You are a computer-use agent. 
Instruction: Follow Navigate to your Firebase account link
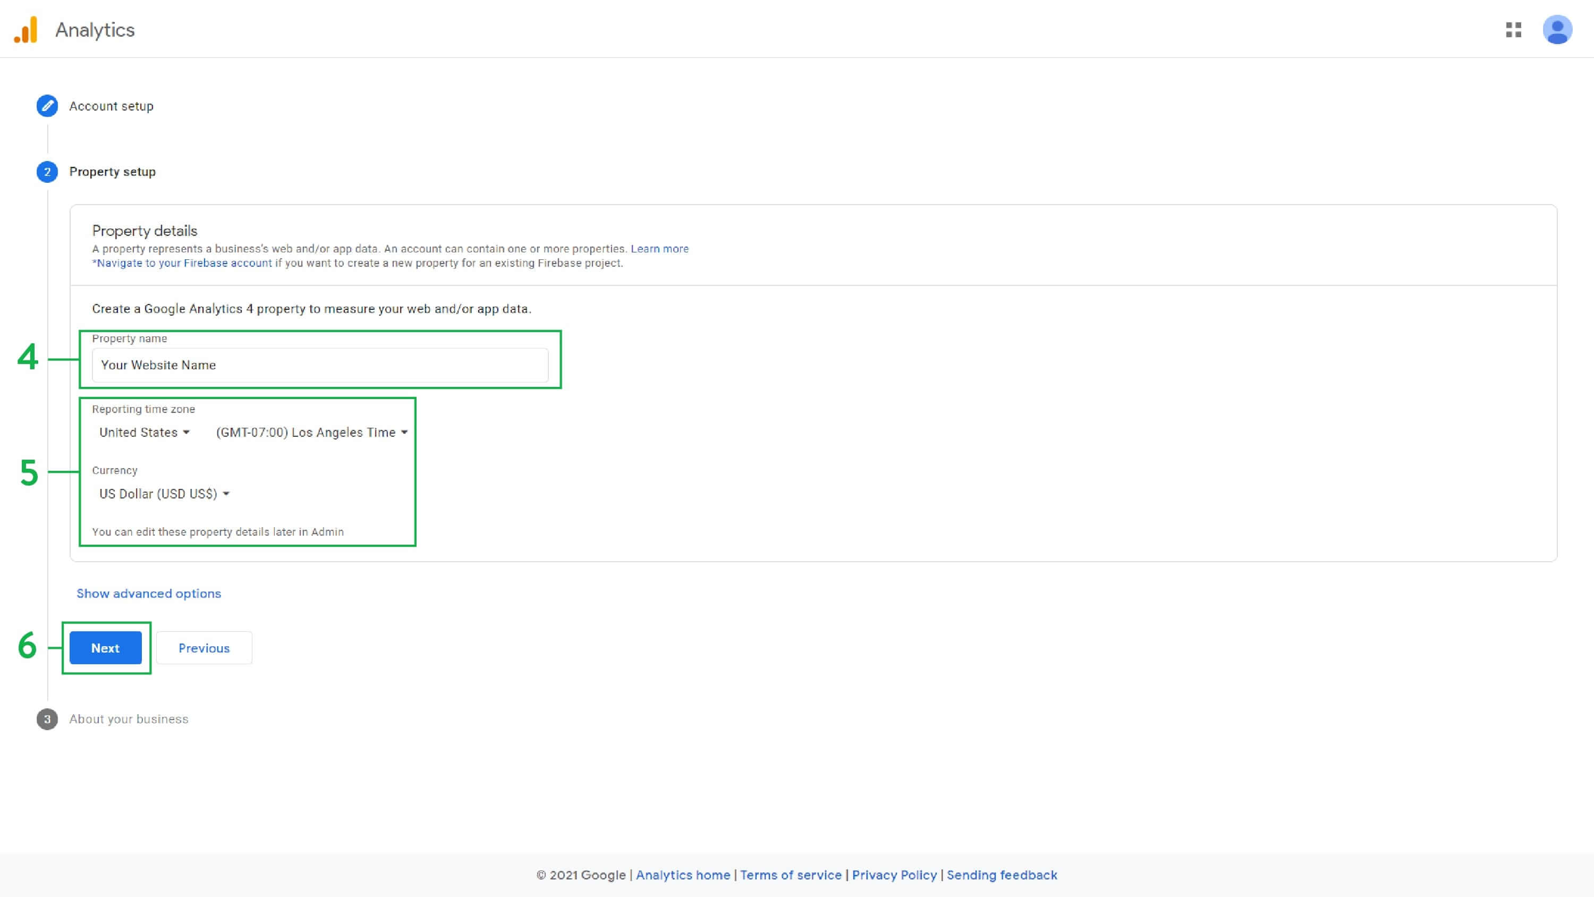point(183,263)
